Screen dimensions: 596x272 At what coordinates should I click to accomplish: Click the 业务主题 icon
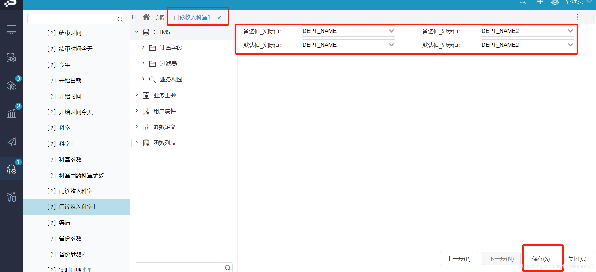tap(146, 95)
